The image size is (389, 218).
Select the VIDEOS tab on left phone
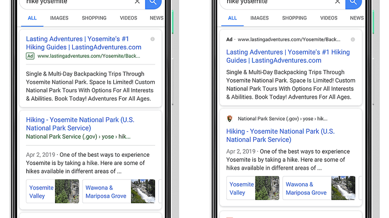(128, 18)
